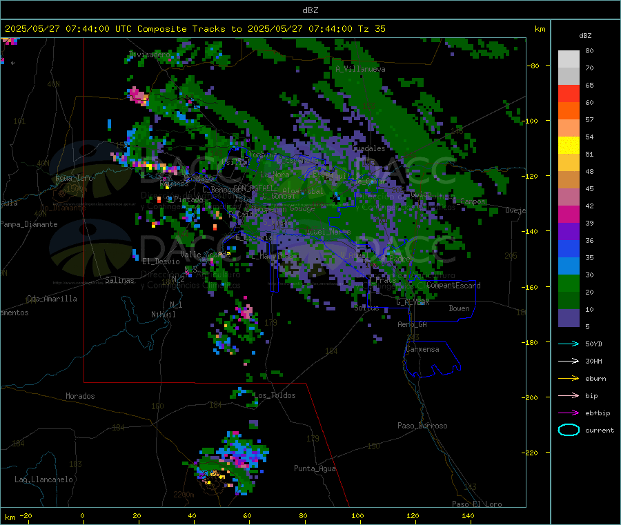
Task: Click the dBZ title at the top
Action: tap(310, 10)
